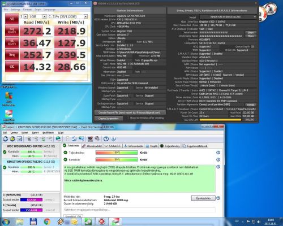Switch to the S.M.A.R.T. tab
The image size is (283, 226).
[x=113, y=146]
